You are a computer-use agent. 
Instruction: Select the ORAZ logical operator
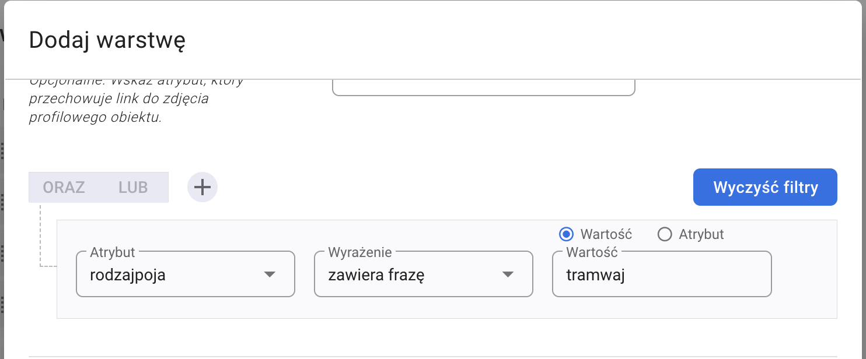[x=64, y=187]
